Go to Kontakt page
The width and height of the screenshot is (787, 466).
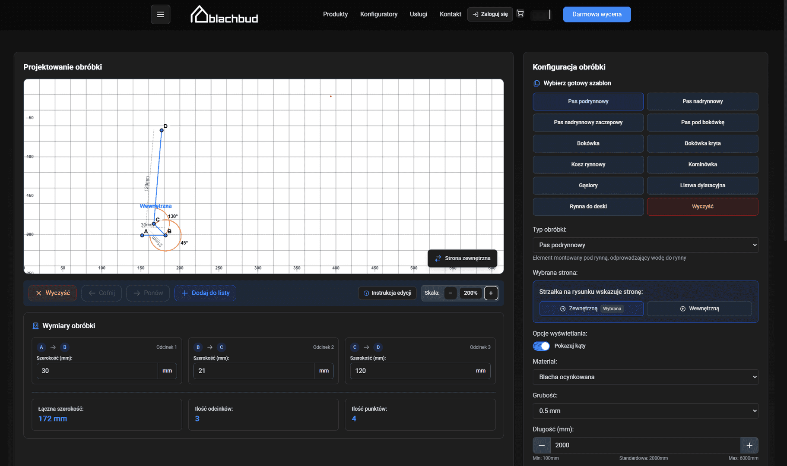(x=450, y=14)
